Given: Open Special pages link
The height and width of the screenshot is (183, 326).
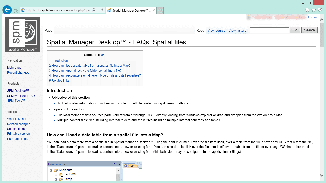Looking at the screenshot, I should (x=17, y=129).
